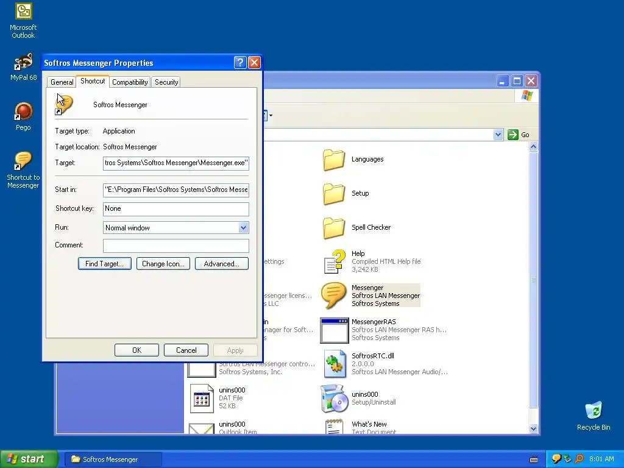The width and height of the screenshot is (624, 468).
Task: Click the 8:01 AM taskbar clock
Action: (x=601, y=459)
